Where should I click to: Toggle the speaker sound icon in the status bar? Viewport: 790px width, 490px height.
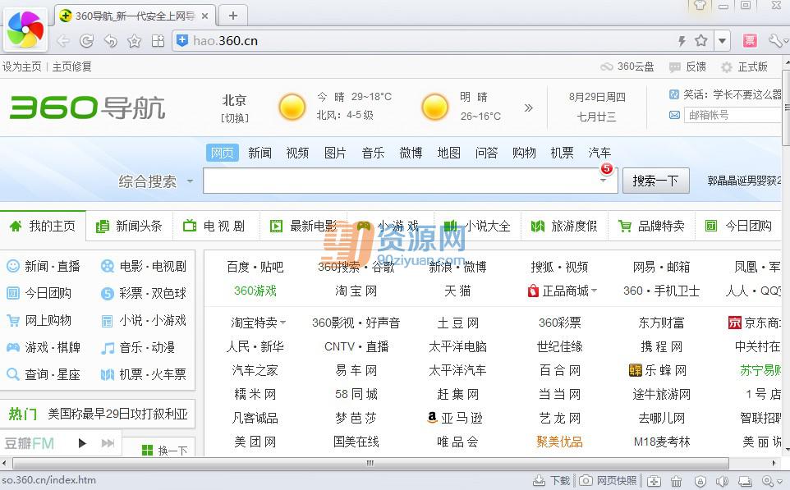723,481
